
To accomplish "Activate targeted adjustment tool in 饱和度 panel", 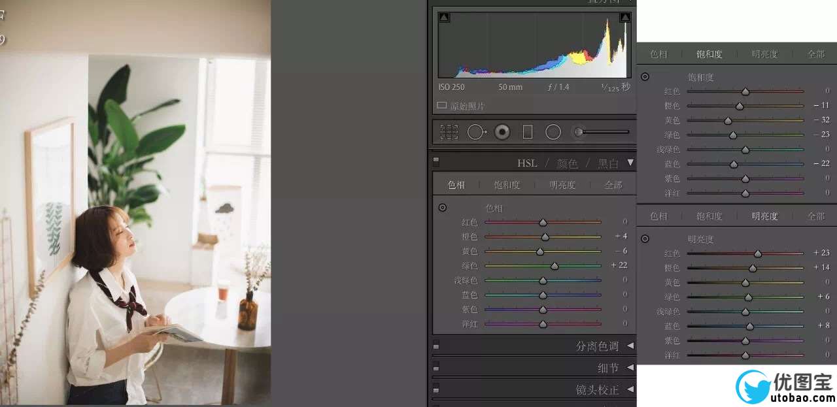I will tap(645, 76).
